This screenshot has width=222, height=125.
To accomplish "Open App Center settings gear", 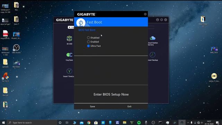I will 162,20.
